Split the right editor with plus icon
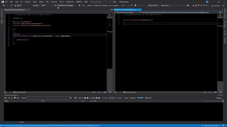 click(220, 15)
